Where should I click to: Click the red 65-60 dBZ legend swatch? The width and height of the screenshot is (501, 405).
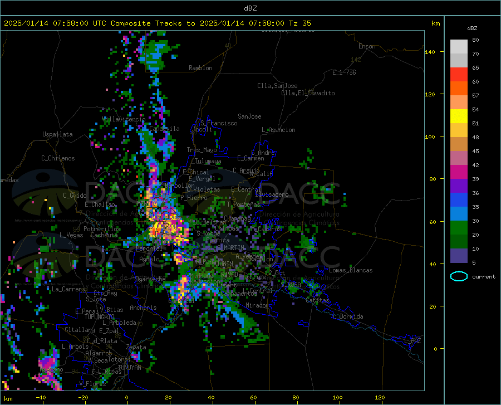coord(459,75)
